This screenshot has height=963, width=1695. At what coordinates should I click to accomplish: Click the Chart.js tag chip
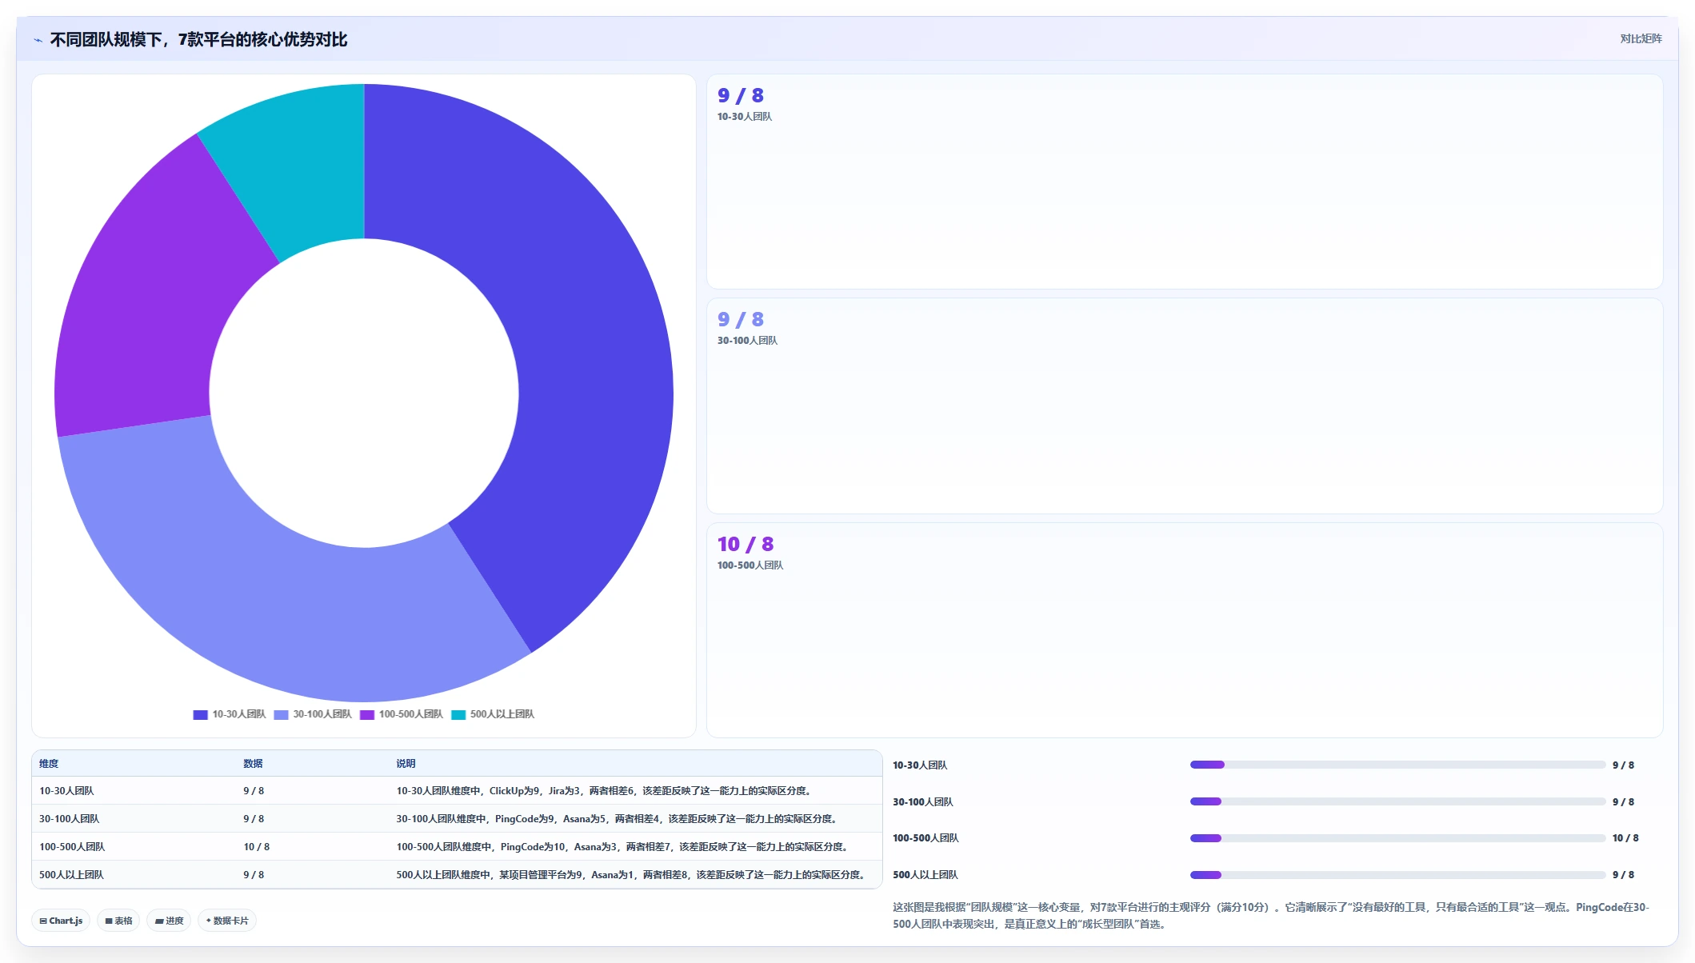coord(61,921)
